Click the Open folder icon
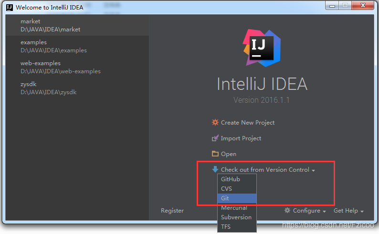 tap(215, 154)
